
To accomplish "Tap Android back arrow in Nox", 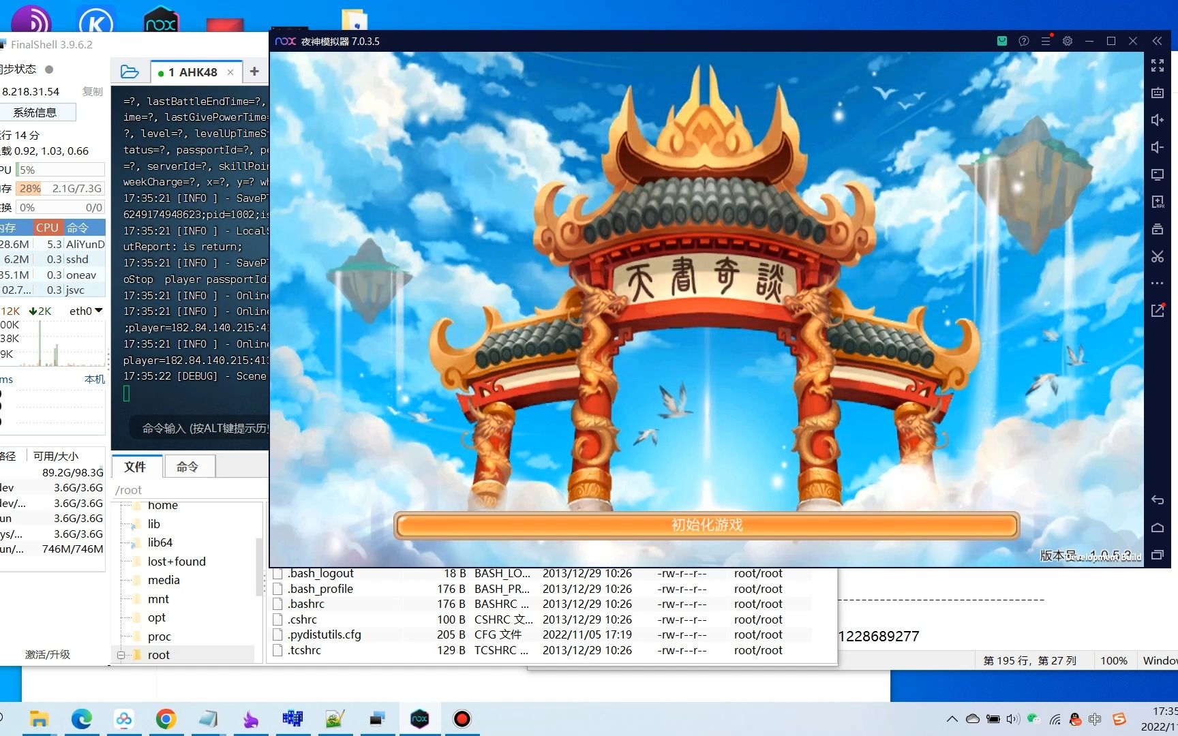I will (1158, 500).
